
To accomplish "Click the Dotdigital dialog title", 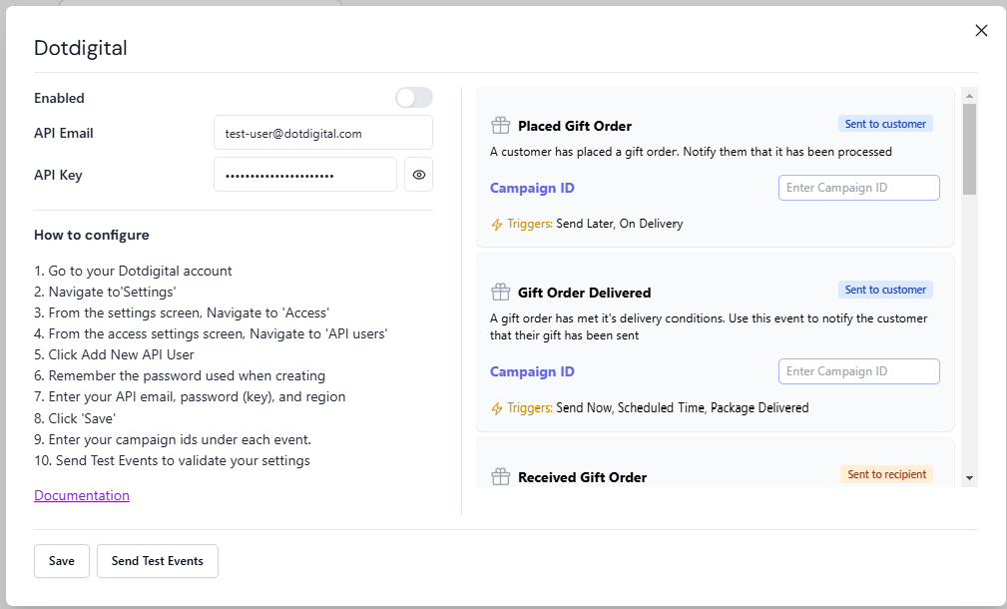I will (80, 48).
